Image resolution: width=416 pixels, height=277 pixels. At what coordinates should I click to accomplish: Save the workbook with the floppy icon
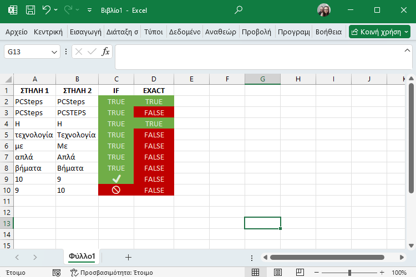[31, 11]
